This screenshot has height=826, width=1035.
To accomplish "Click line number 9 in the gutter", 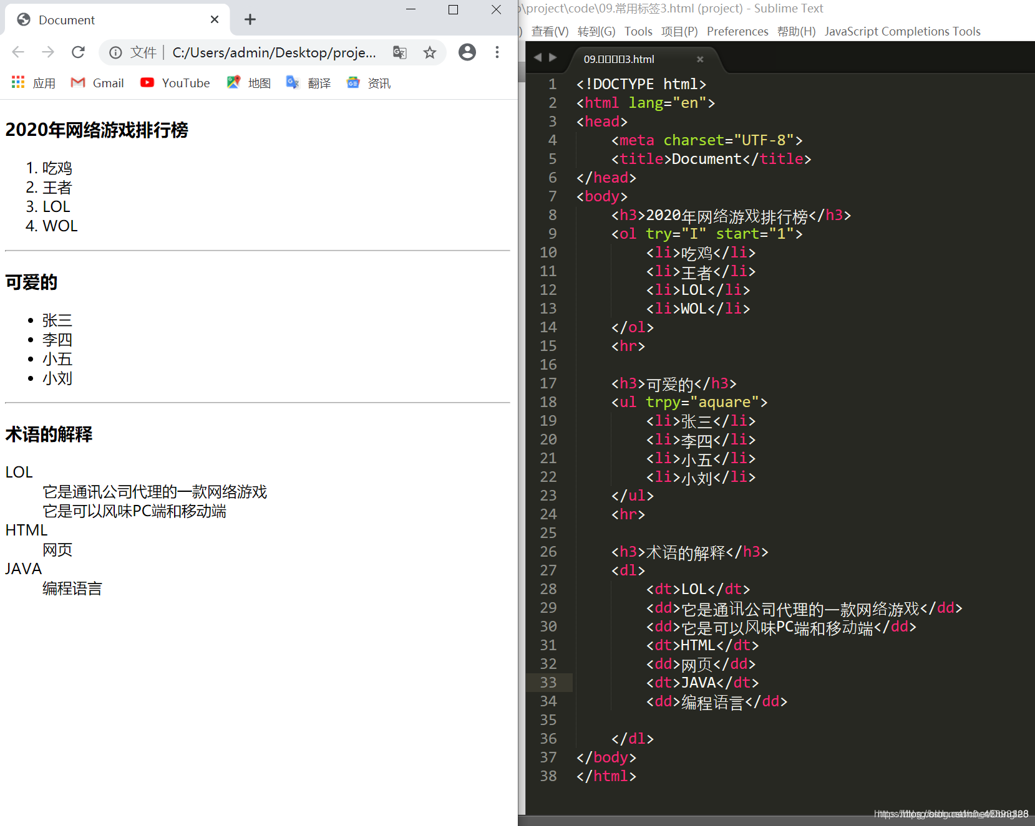I will (x=552, y=234).
